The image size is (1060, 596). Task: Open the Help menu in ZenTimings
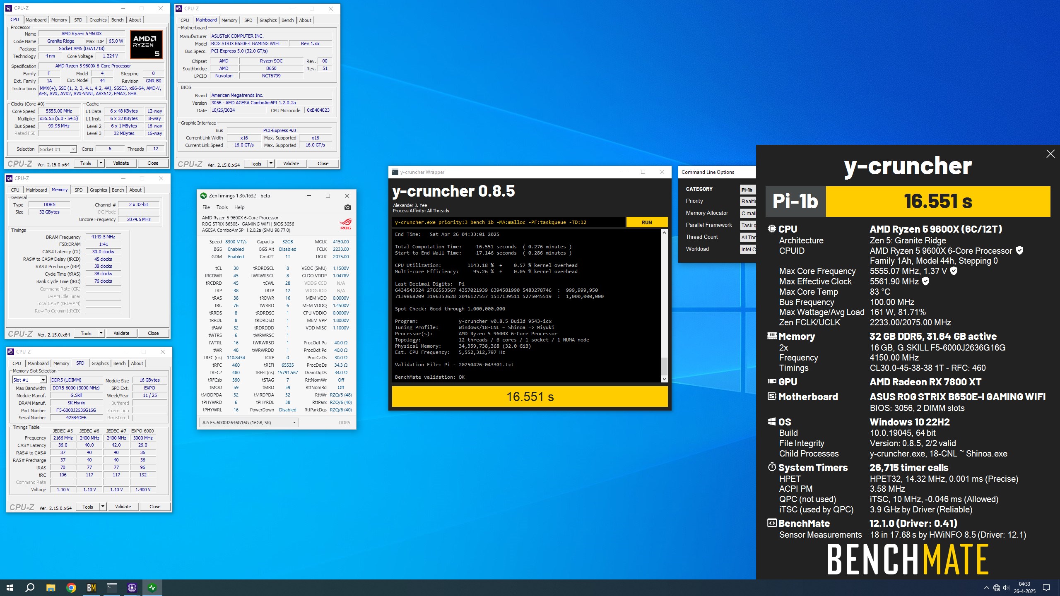[239, 207]
